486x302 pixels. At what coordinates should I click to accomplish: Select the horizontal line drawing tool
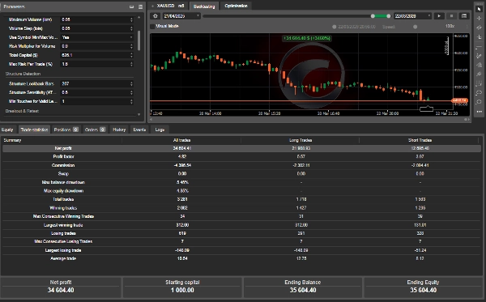(480, 47)
